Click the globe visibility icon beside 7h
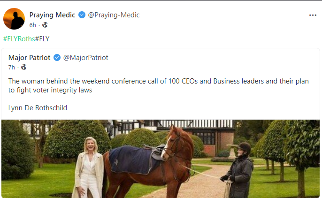322x198 pixels. pos(23,68)
